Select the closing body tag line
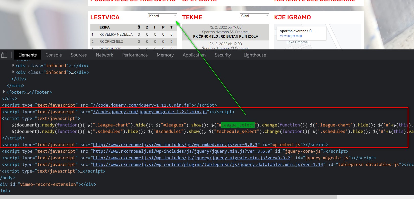 7,178
